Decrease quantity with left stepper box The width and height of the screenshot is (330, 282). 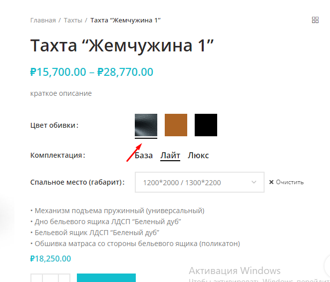(x=36, y=278)
